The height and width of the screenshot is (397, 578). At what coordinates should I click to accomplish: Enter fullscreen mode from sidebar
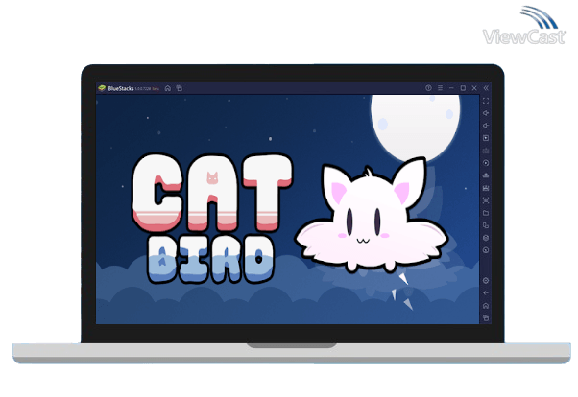486,101
